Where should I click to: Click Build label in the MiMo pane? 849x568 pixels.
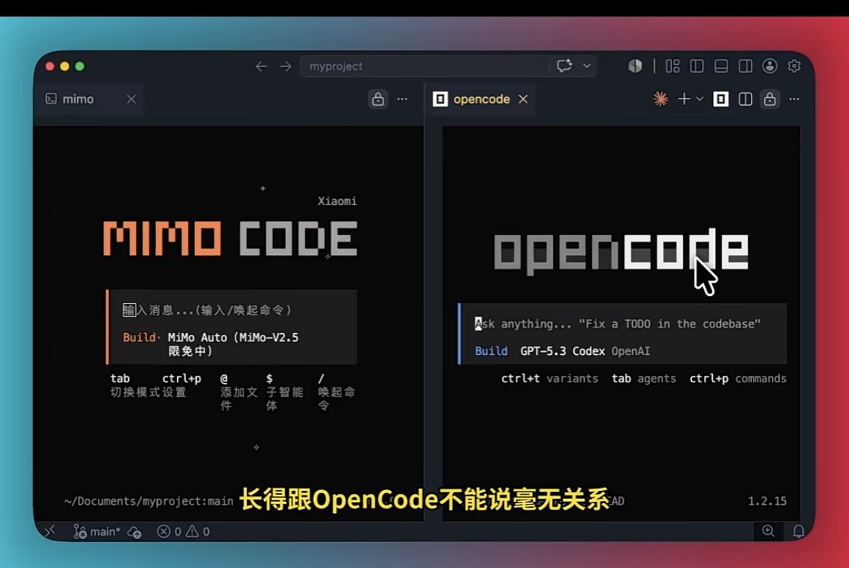pyautogui.click(x=138, y=338)
